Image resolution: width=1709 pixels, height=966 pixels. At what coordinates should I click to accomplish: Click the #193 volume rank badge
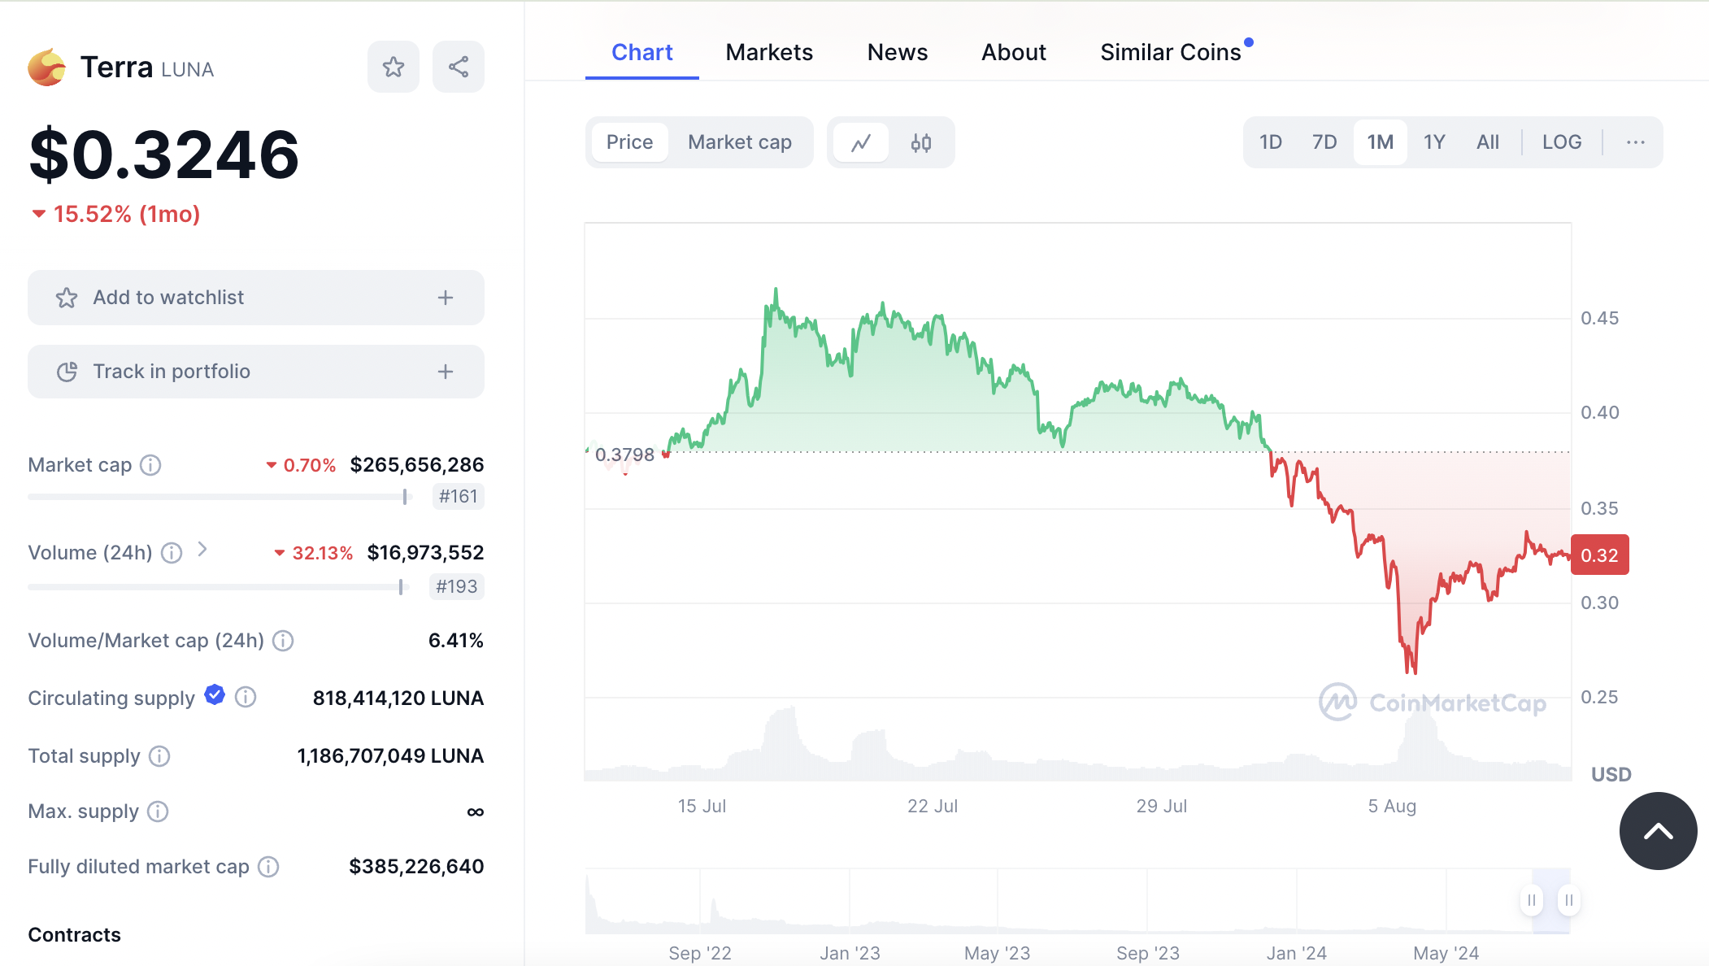coord(456,587)
